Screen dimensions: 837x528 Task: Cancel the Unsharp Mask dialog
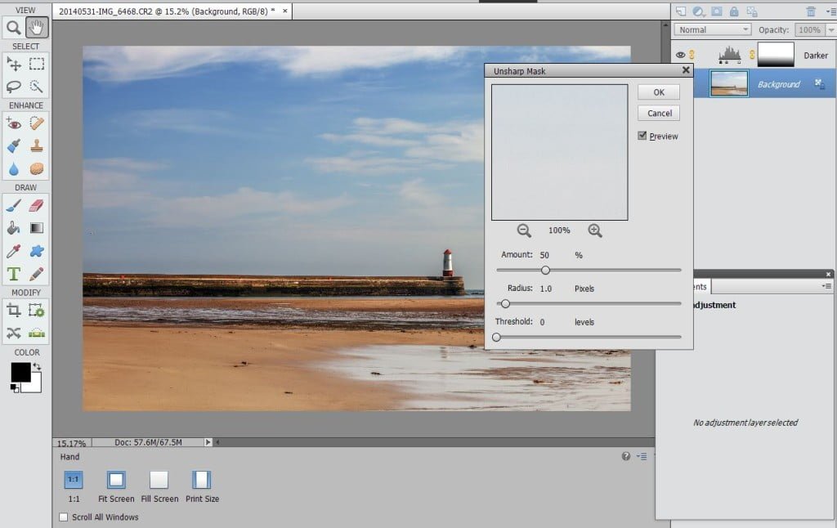point(659,113)
